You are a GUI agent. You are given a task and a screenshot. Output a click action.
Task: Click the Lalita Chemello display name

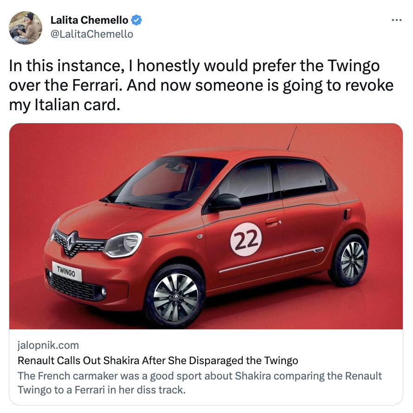(x=89, y=20)
